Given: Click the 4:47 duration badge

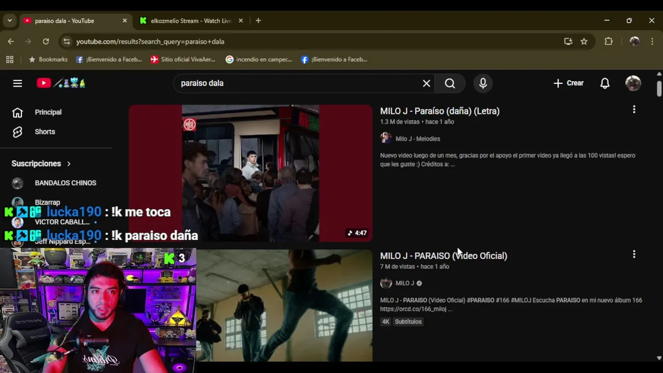Looking at the screenshot, I should [x=357, y=233].
